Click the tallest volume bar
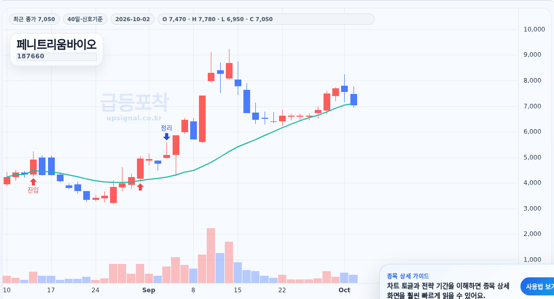Image resolution: width=554 pixels, height=299 pixels. click(x=211, y=256)
